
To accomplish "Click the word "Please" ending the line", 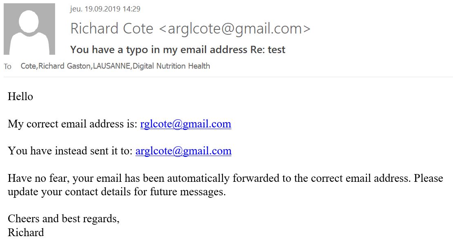I will click(429, 178).
